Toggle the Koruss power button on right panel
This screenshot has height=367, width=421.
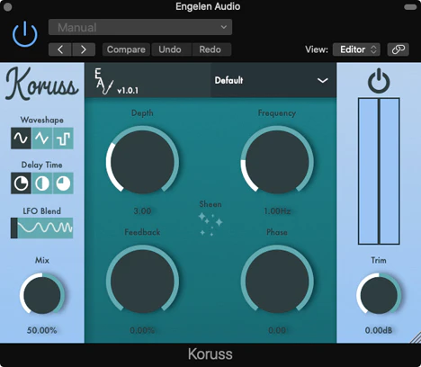pyautogui.click(x=379, y=81)
